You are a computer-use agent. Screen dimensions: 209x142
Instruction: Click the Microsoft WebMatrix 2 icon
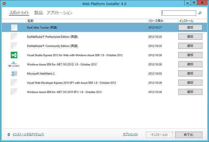click(x=14, y=73)
